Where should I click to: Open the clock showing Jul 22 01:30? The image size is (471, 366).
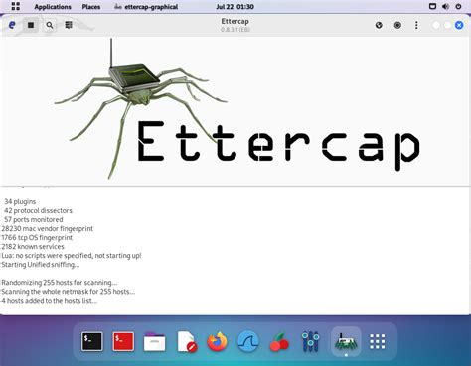point(235,7)
